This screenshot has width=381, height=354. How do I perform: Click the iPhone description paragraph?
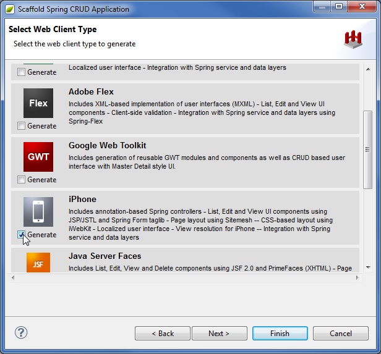(200, 224)
